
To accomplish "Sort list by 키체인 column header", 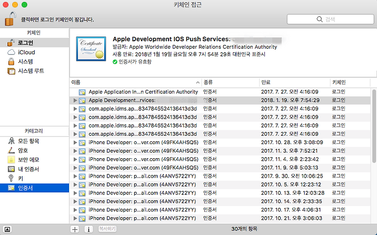I will coord(350,83).
